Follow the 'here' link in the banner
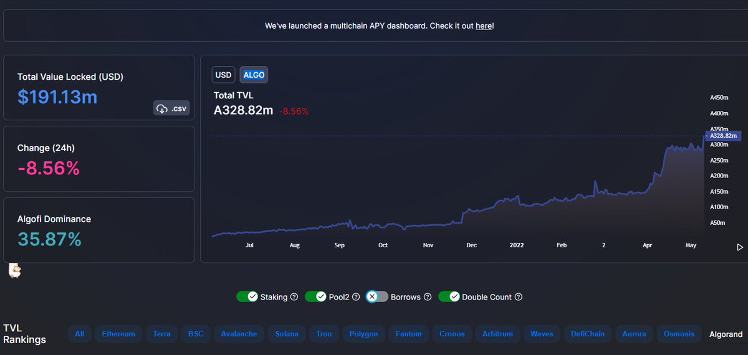Viewport: 748px width, 355px height. pyautogui.click(x=484, y=26)
